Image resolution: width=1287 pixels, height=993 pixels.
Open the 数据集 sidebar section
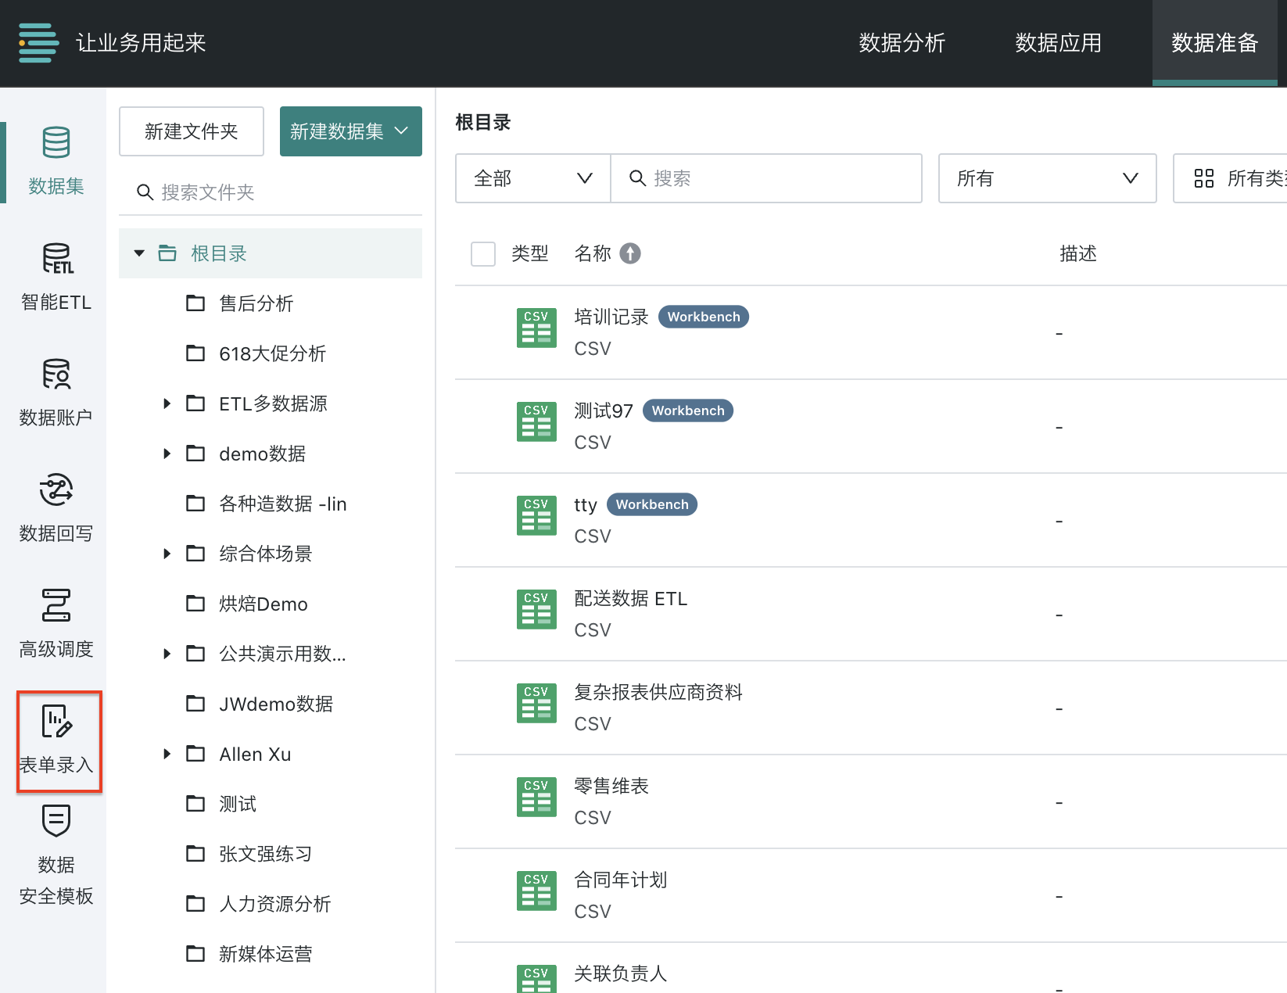click(x=56, y=161)
